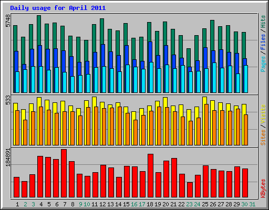Click weekend day label 2
The height and width of the screenshot is (210, 269).
click(25, 204)
